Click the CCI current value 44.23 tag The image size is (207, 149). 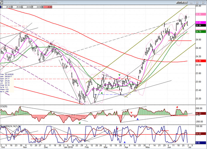(x=201, y=113)
